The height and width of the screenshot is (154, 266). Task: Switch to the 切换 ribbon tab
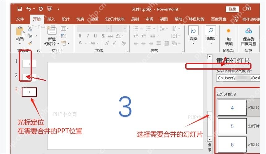[x=80, y=19]
